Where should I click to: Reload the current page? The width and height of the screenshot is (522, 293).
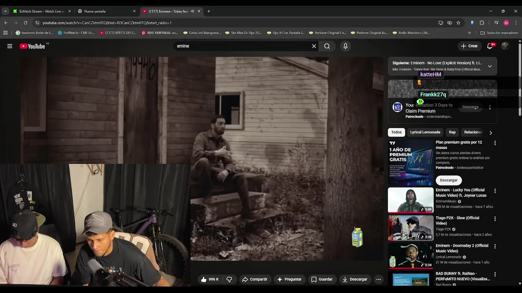click(x=25, y=23)
